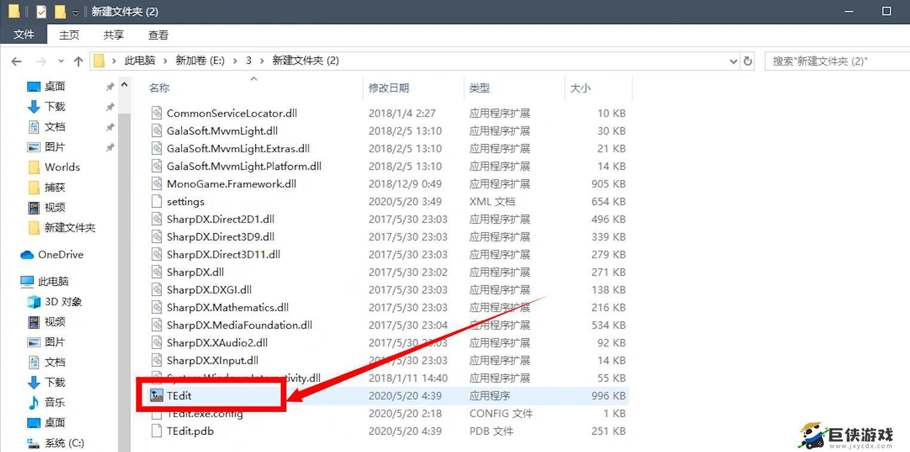Click the OneDrive cloud icon
This screenshot has width=910, height=452.
(x=27, y=255)
